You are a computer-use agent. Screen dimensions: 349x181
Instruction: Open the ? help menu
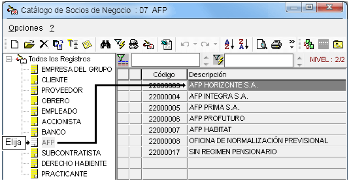point(52,28)
